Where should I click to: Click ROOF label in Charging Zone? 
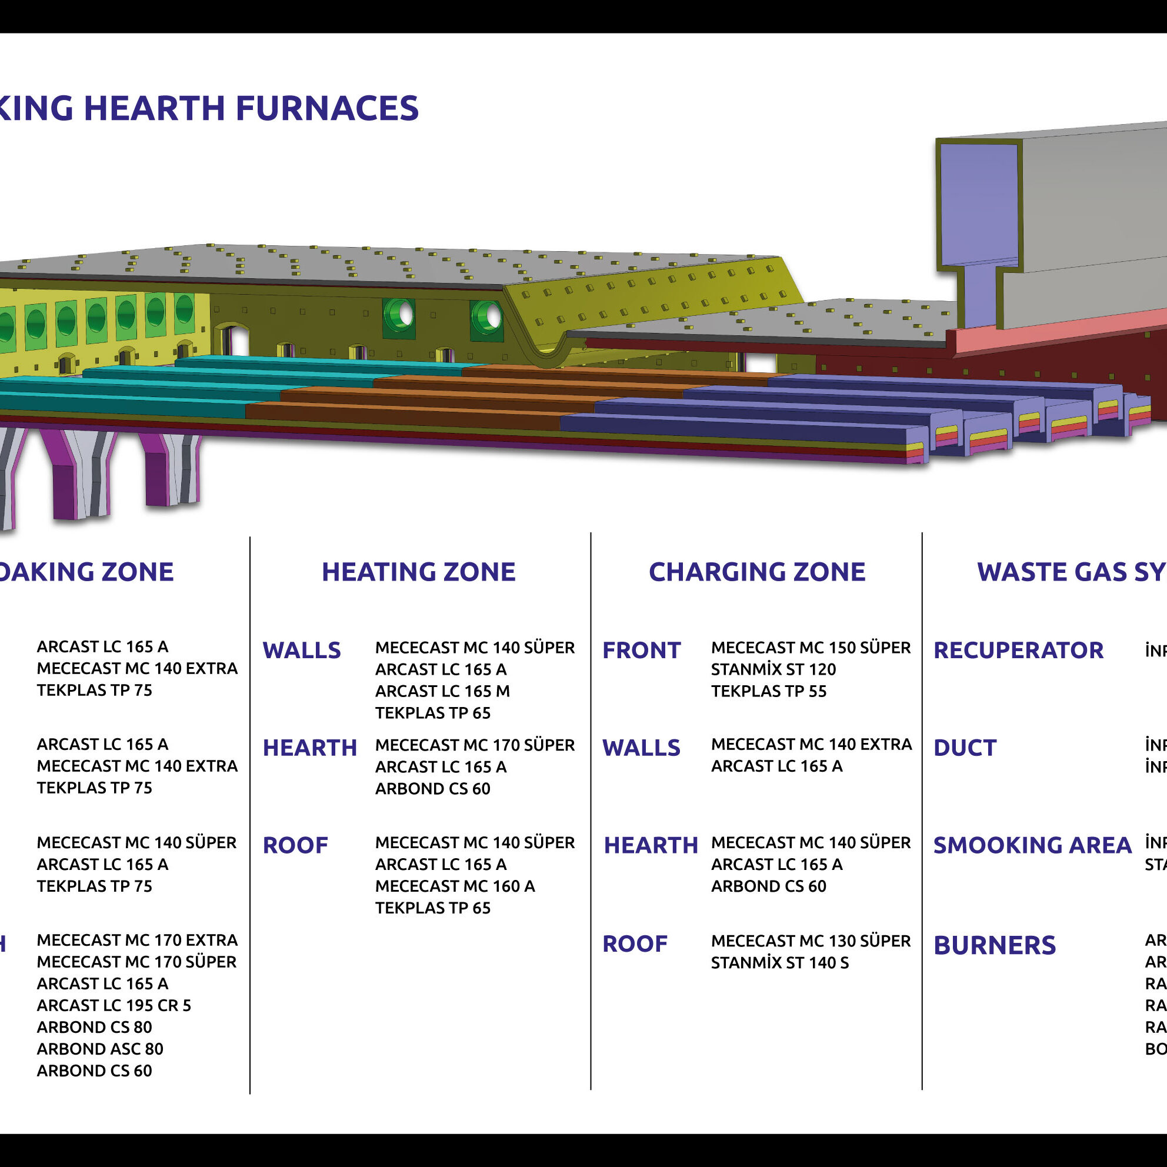634,943
